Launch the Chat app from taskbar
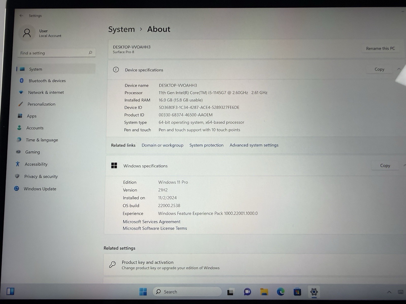The height and width of the screenshot is (304, 406). tap(247, 292)
